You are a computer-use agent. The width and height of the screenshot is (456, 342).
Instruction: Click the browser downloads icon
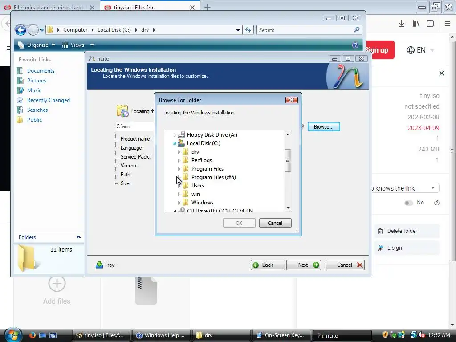(402, 24)
